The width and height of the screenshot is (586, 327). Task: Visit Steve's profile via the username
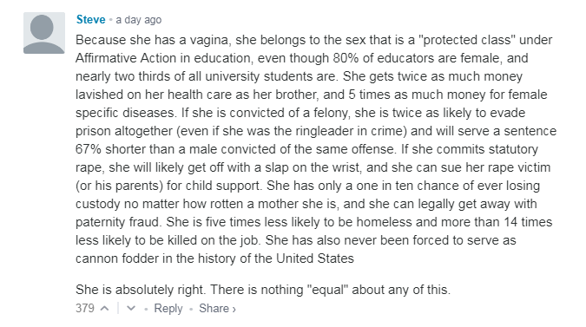(91, 19)
